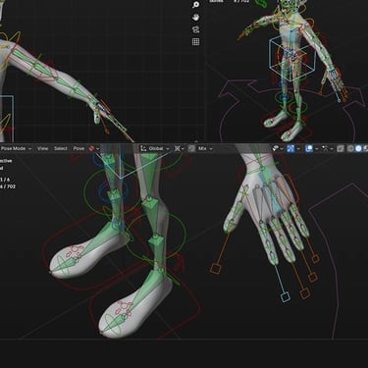This screenshot has height=368, width=368.
Task: Select solid viewport shading
Action: pos(358,149)
